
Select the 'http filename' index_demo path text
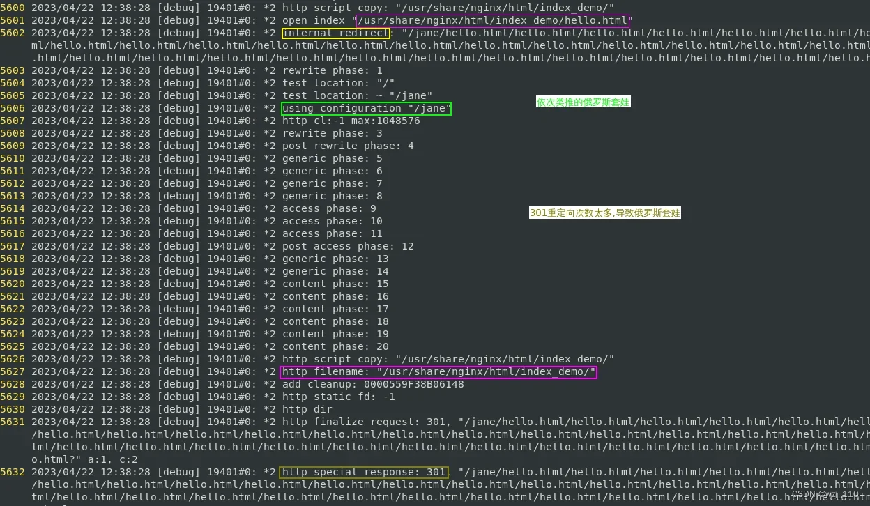438,371
